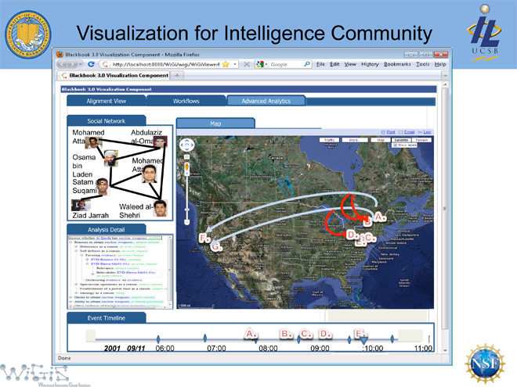The image size is (517, 387).
Task: Open the Bookmarks menu in Firefox
Action: point(397,63)
